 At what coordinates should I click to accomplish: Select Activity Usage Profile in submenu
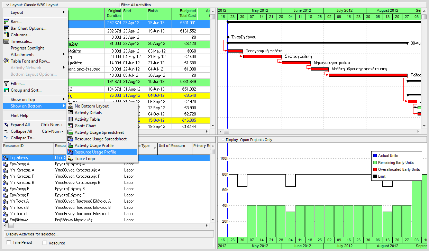click(102, 146)
